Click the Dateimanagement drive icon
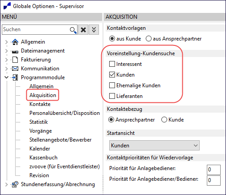 click(15, 52)
